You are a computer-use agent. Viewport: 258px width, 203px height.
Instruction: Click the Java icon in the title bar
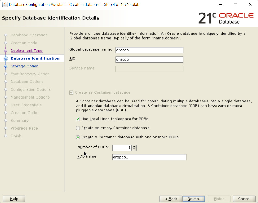click(x=5, y=5)
